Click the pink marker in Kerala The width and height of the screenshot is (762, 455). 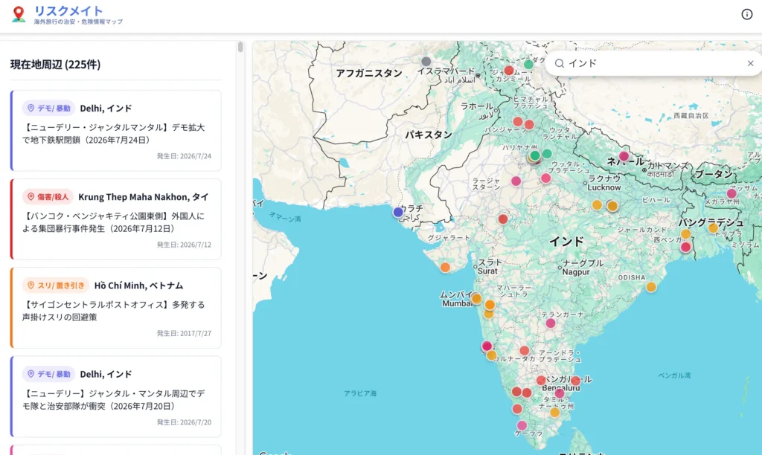tap(522, 425)
